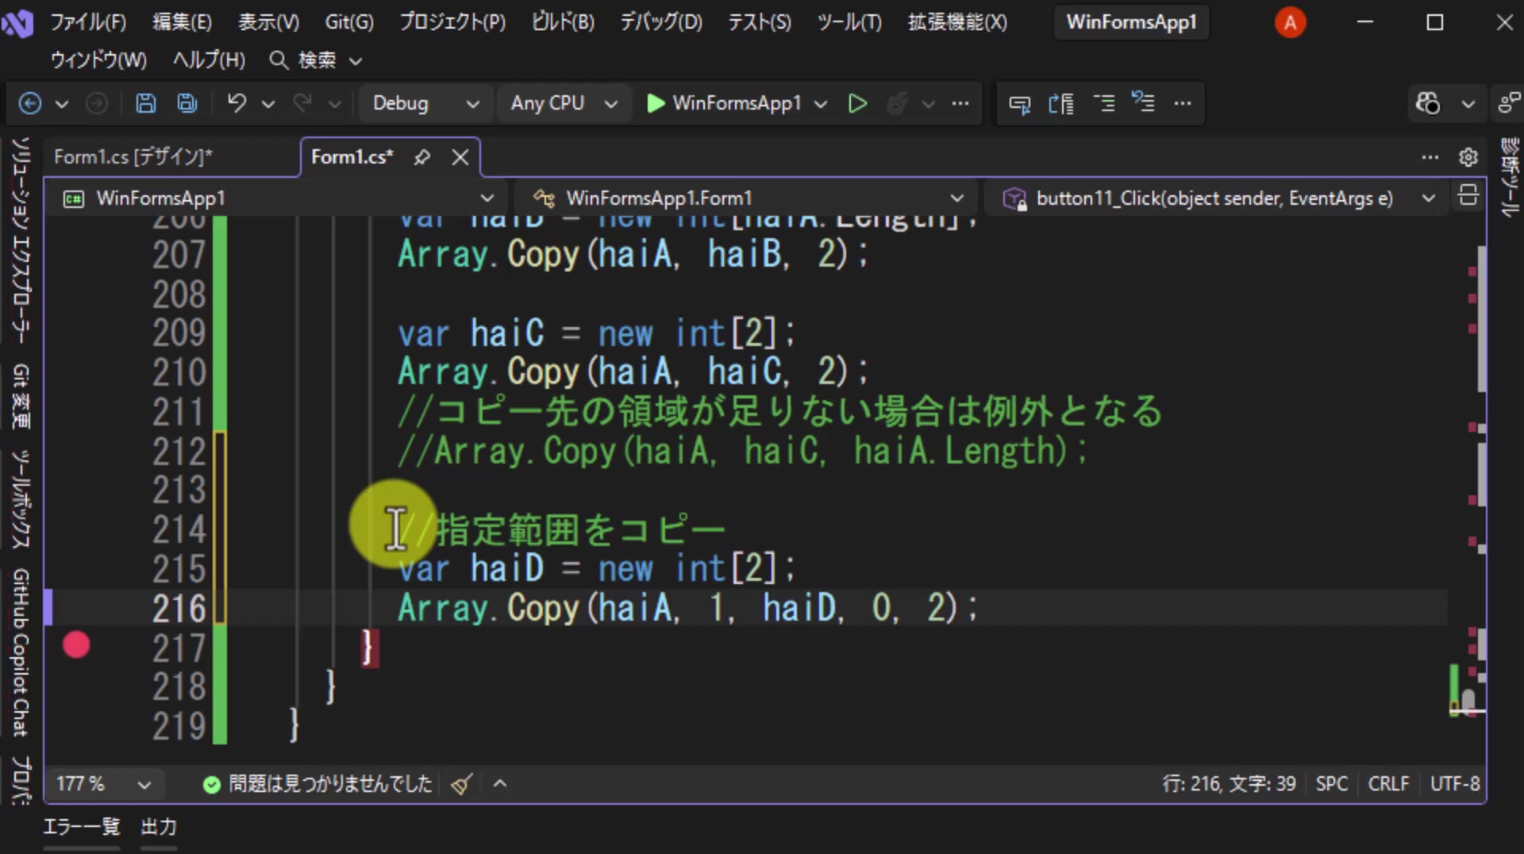Click the code cleanup broom icon
Viewport: 1524px width, 854px height.
(x=462, y=784)
